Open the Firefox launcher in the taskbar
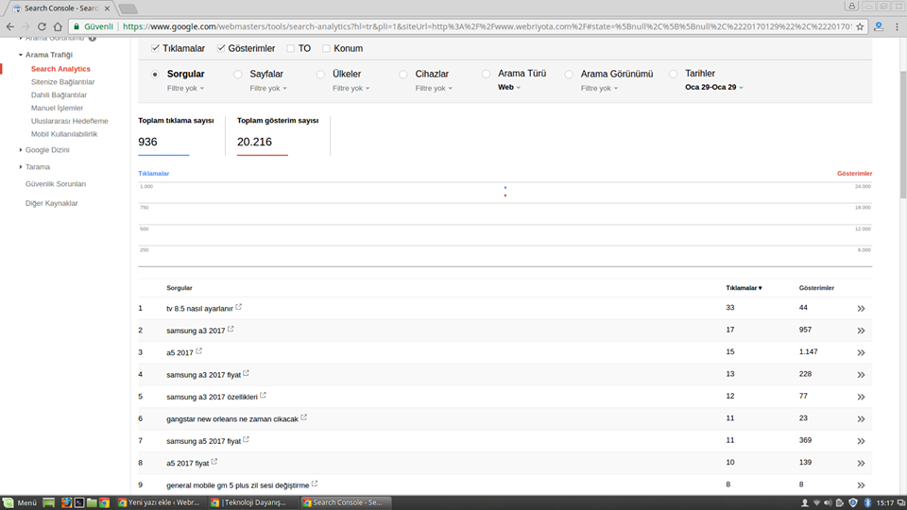This screenshot has height=510, width=907. point(66,502)
